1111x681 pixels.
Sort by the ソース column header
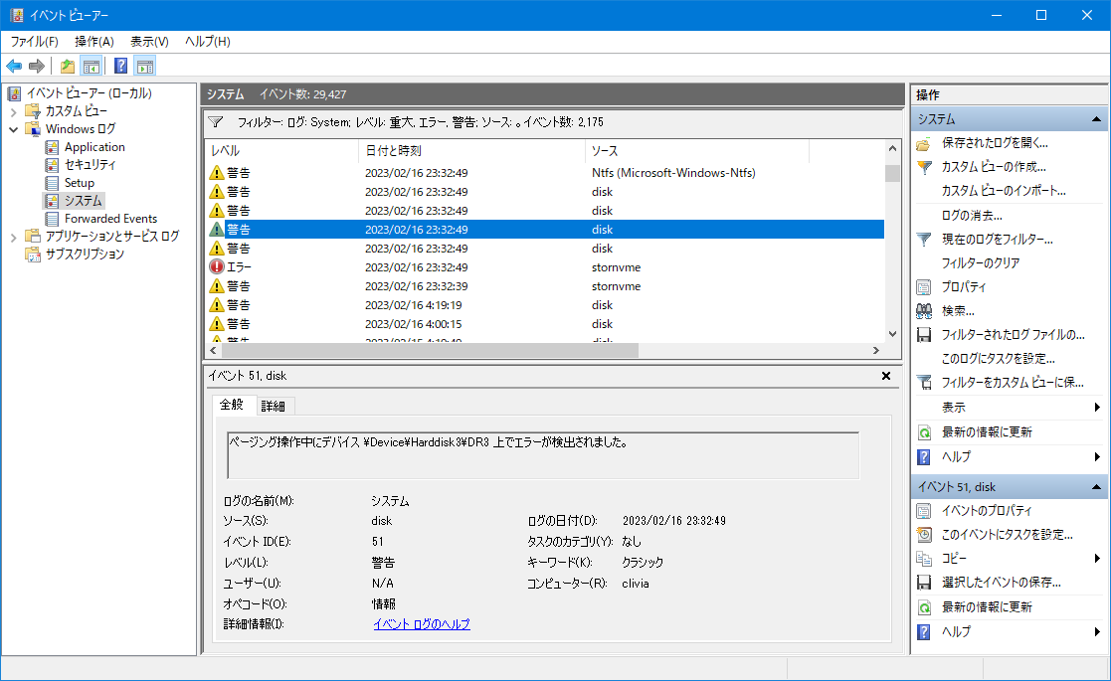coord(697,151)
